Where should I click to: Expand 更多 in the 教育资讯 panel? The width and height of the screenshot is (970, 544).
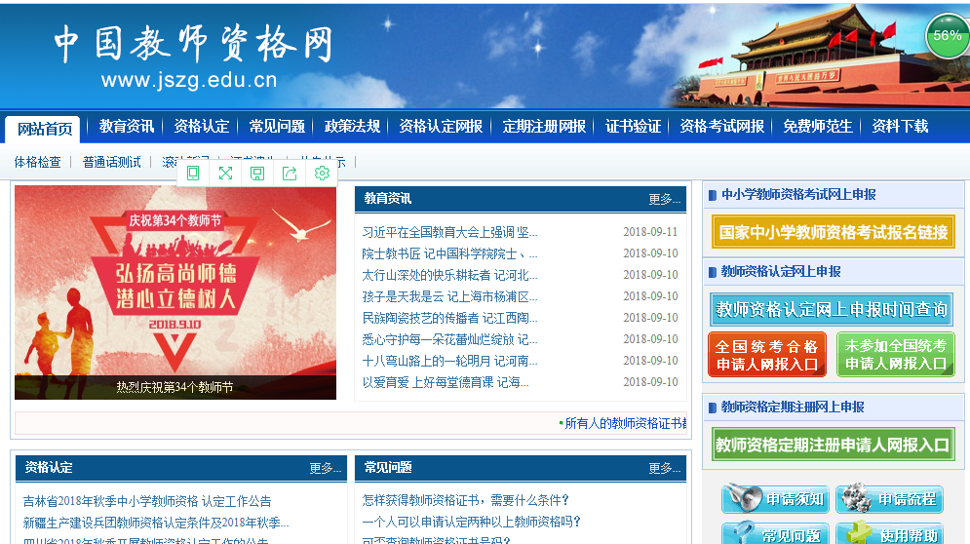click(664, 199)
